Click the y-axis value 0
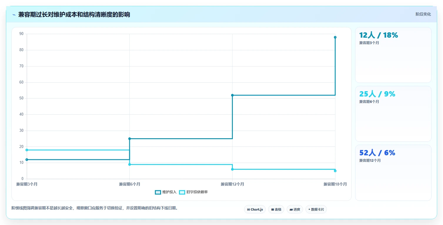This screenshot has height=225, width=443. [x=22, y=179]
